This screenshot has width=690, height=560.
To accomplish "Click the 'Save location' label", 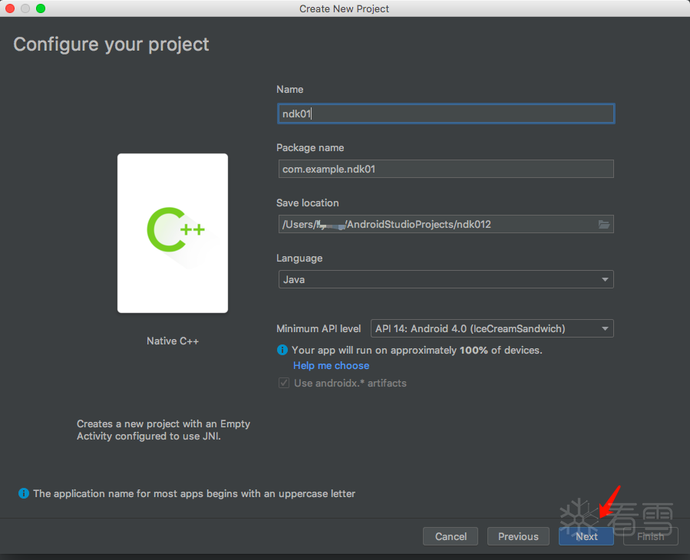I will (308, 203).
